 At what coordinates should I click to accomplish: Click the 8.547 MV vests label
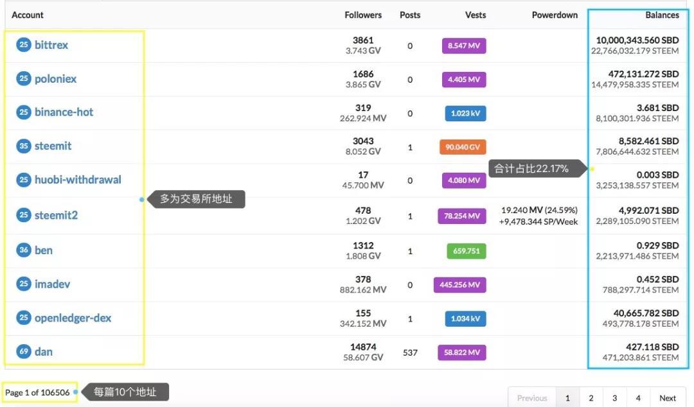pos(464,46)
